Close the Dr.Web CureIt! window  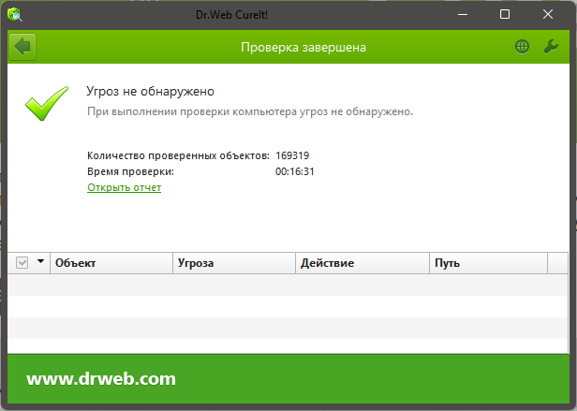coord(548,14)
